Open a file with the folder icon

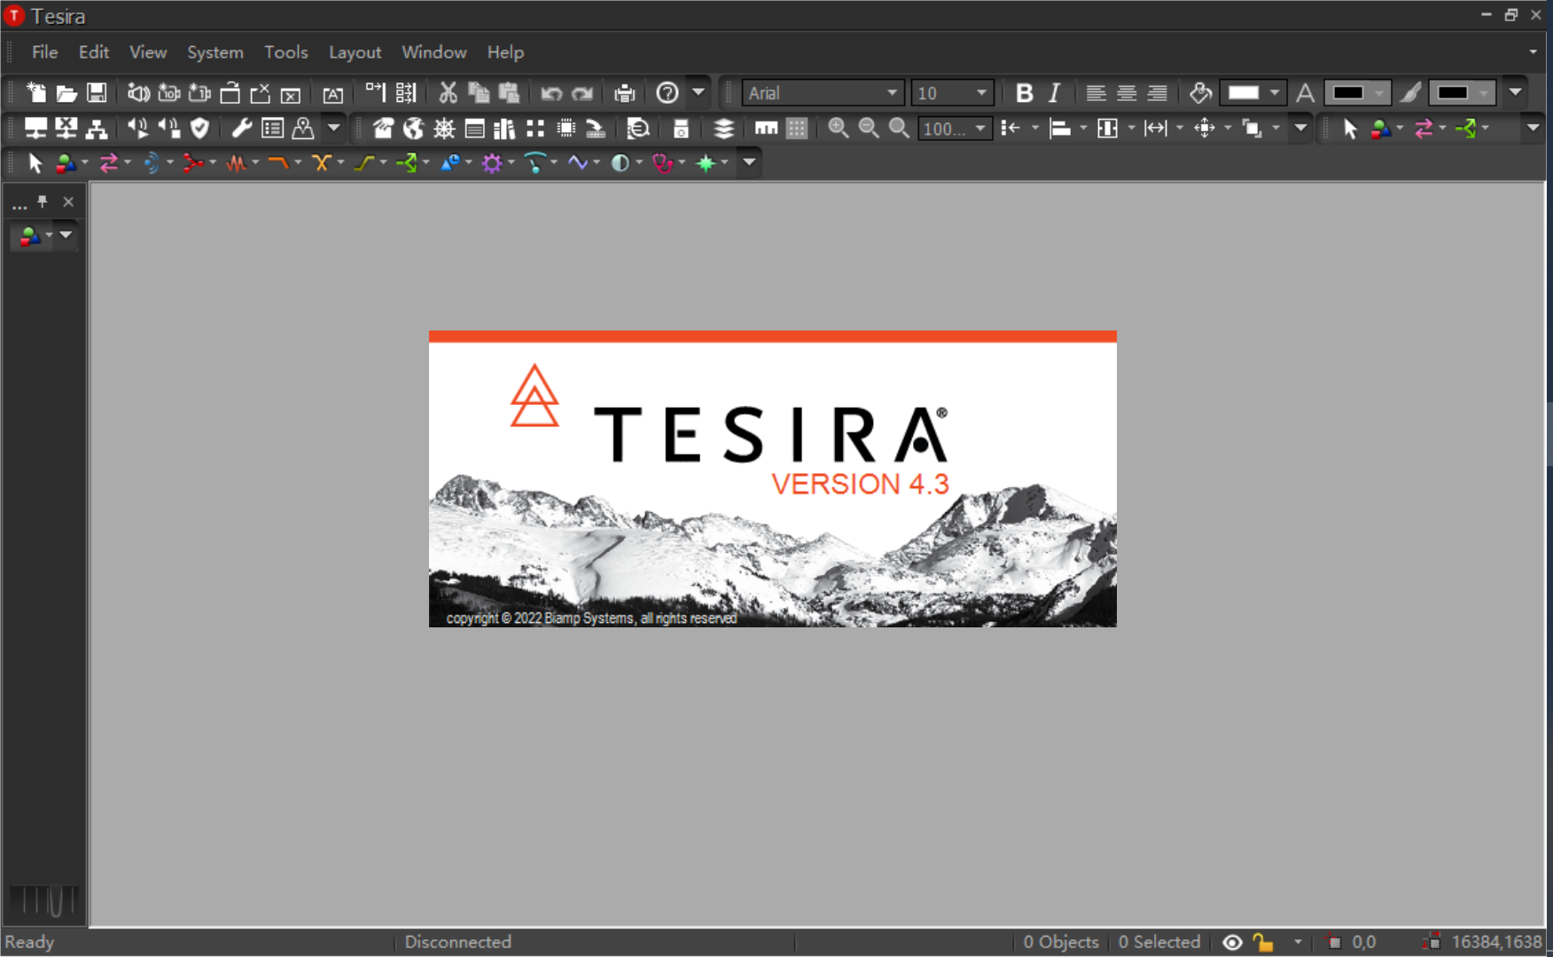(x=66, y=93)
